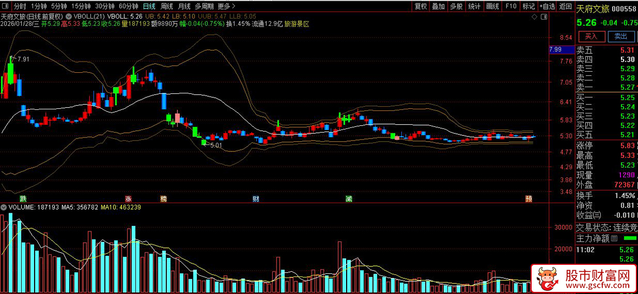
Task: Click the 买五 price 5.21
Action: coord(627,135)
